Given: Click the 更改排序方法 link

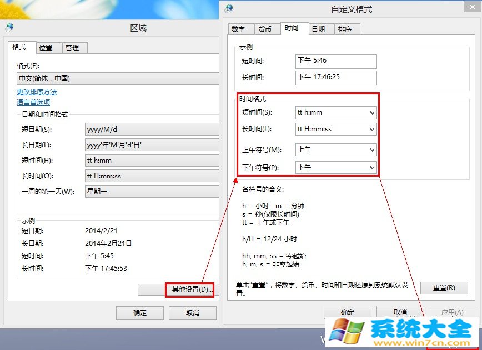Looking at the screenshot, I should click(37, 91).
